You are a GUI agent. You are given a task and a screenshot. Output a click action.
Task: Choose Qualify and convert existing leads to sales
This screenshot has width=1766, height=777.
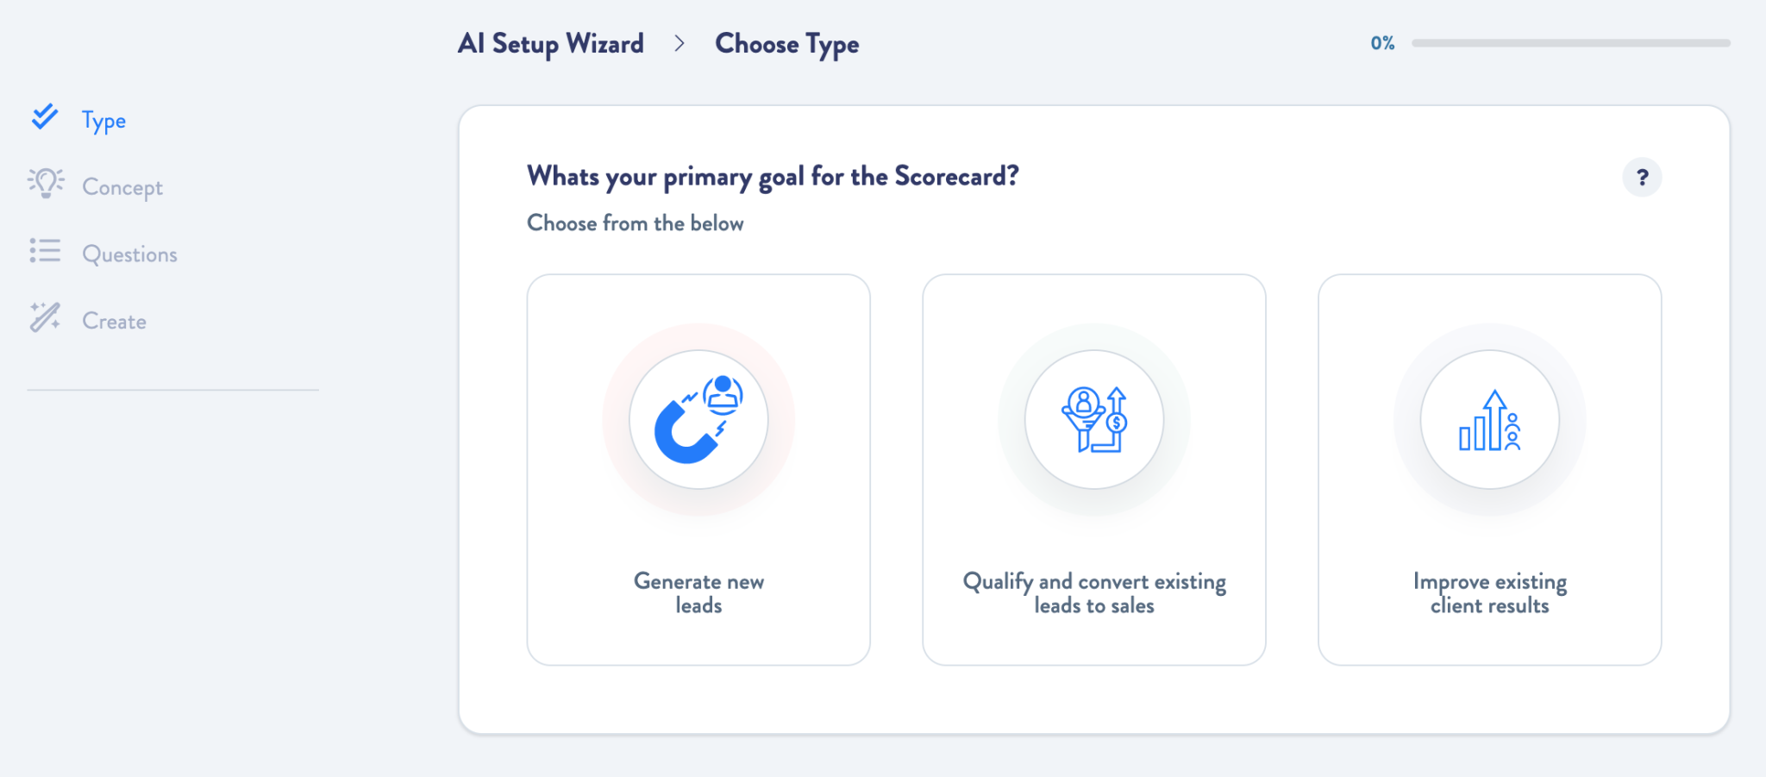(1094, 468)
